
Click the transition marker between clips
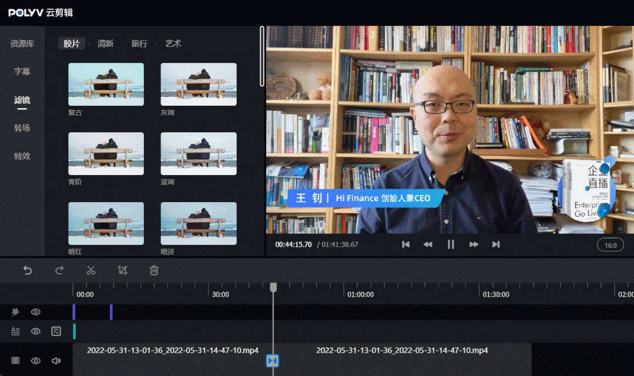272,361
